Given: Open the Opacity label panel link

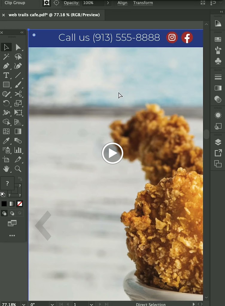Looking at the screenshot, I should click(72, 3).
